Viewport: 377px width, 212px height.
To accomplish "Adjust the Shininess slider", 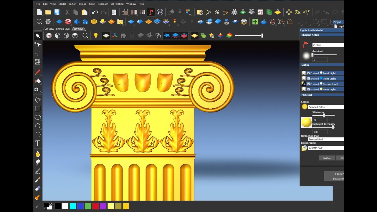I will pos(323,115).
